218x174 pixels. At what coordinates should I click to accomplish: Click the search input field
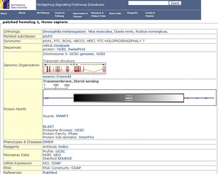148,3
